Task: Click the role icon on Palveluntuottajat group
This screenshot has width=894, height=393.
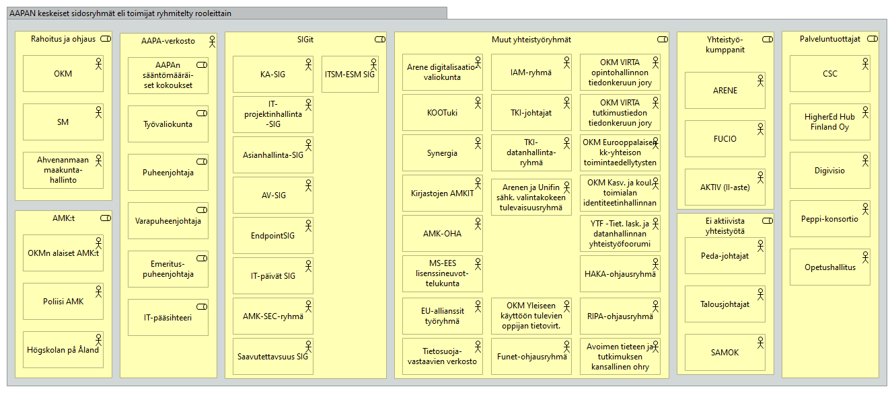Action: click(x=872, y=40)
